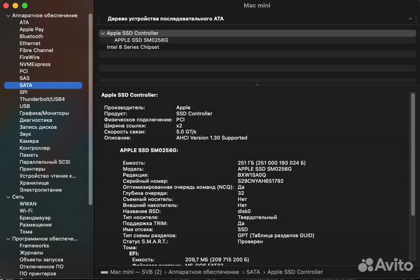Select Frameworks in the software section
The height and width of the screenshot is (280, 420).
[x=34, y=246]
